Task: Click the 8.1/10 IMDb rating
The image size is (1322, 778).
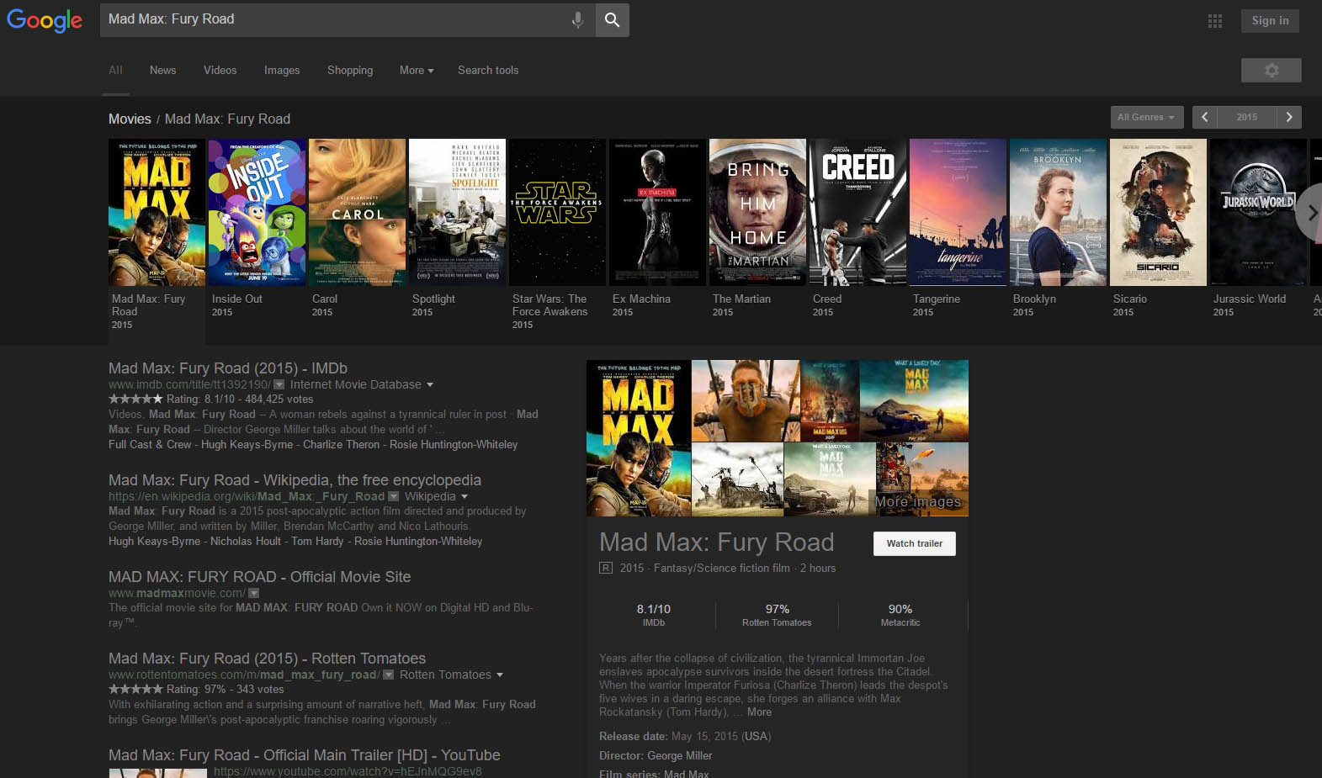Action: tap(654, 615)
